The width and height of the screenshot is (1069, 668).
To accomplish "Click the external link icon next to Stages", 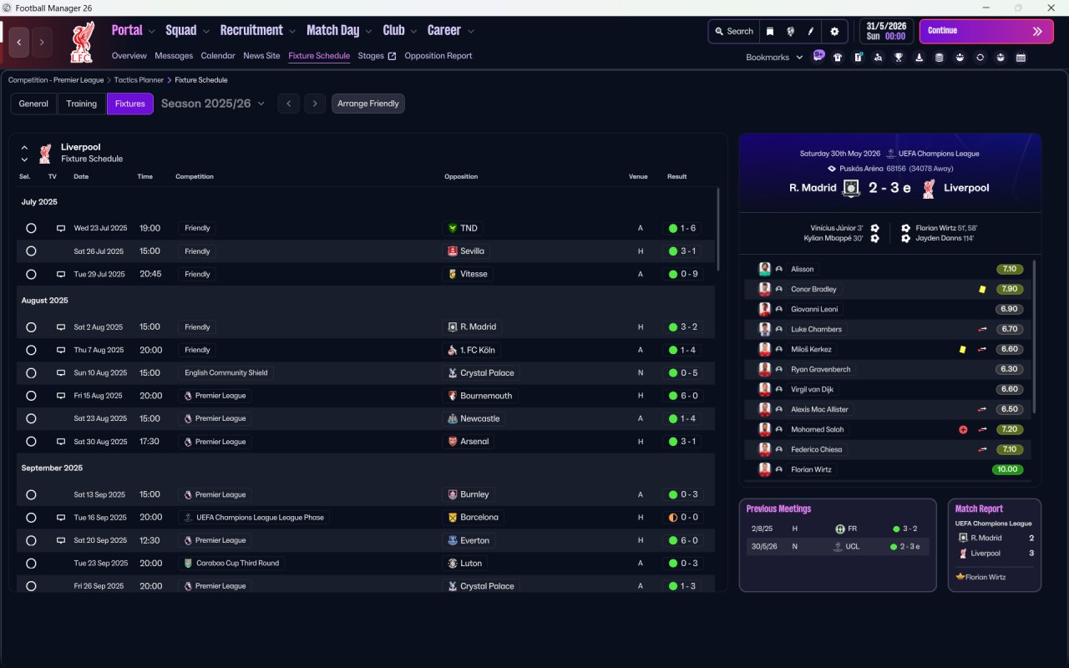I will click(x=393, y=56).
